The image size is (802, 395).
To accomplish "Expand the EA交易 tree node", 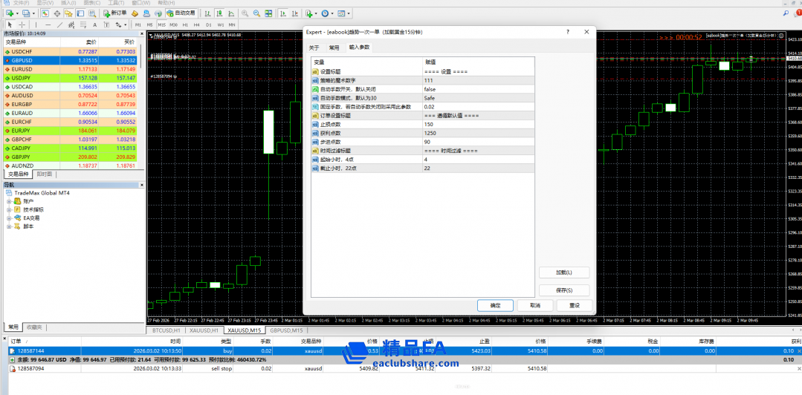I will pyautogui.click(x=10, y=218).
